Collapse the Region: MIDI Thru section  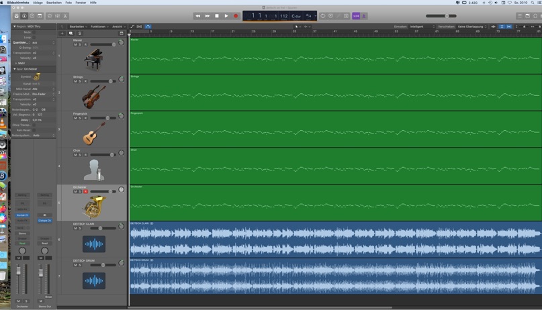15,26
